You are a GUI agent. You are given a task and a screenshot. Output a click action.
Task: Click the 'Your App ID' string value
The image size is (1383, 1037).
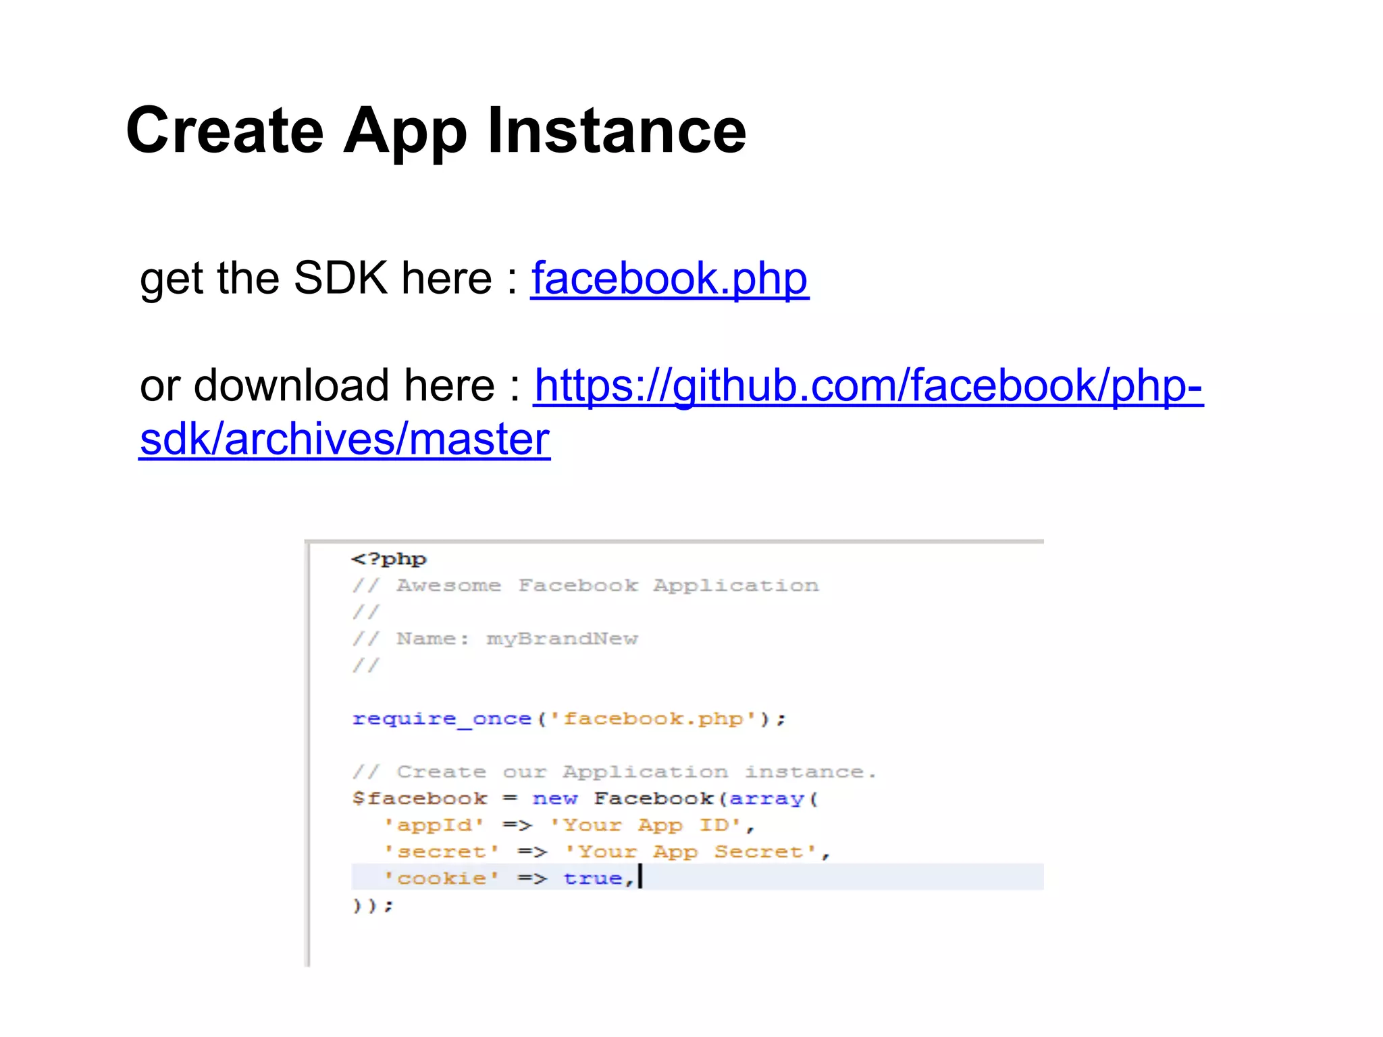646,825
